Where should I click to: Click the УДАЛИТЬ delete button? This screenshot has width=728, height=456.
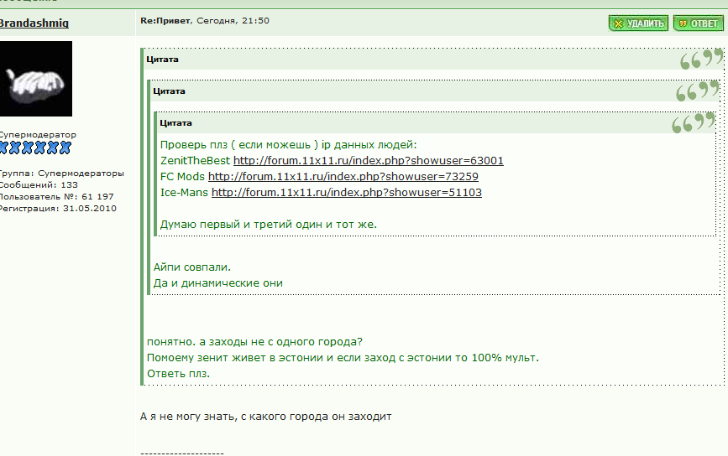point(638,23)
